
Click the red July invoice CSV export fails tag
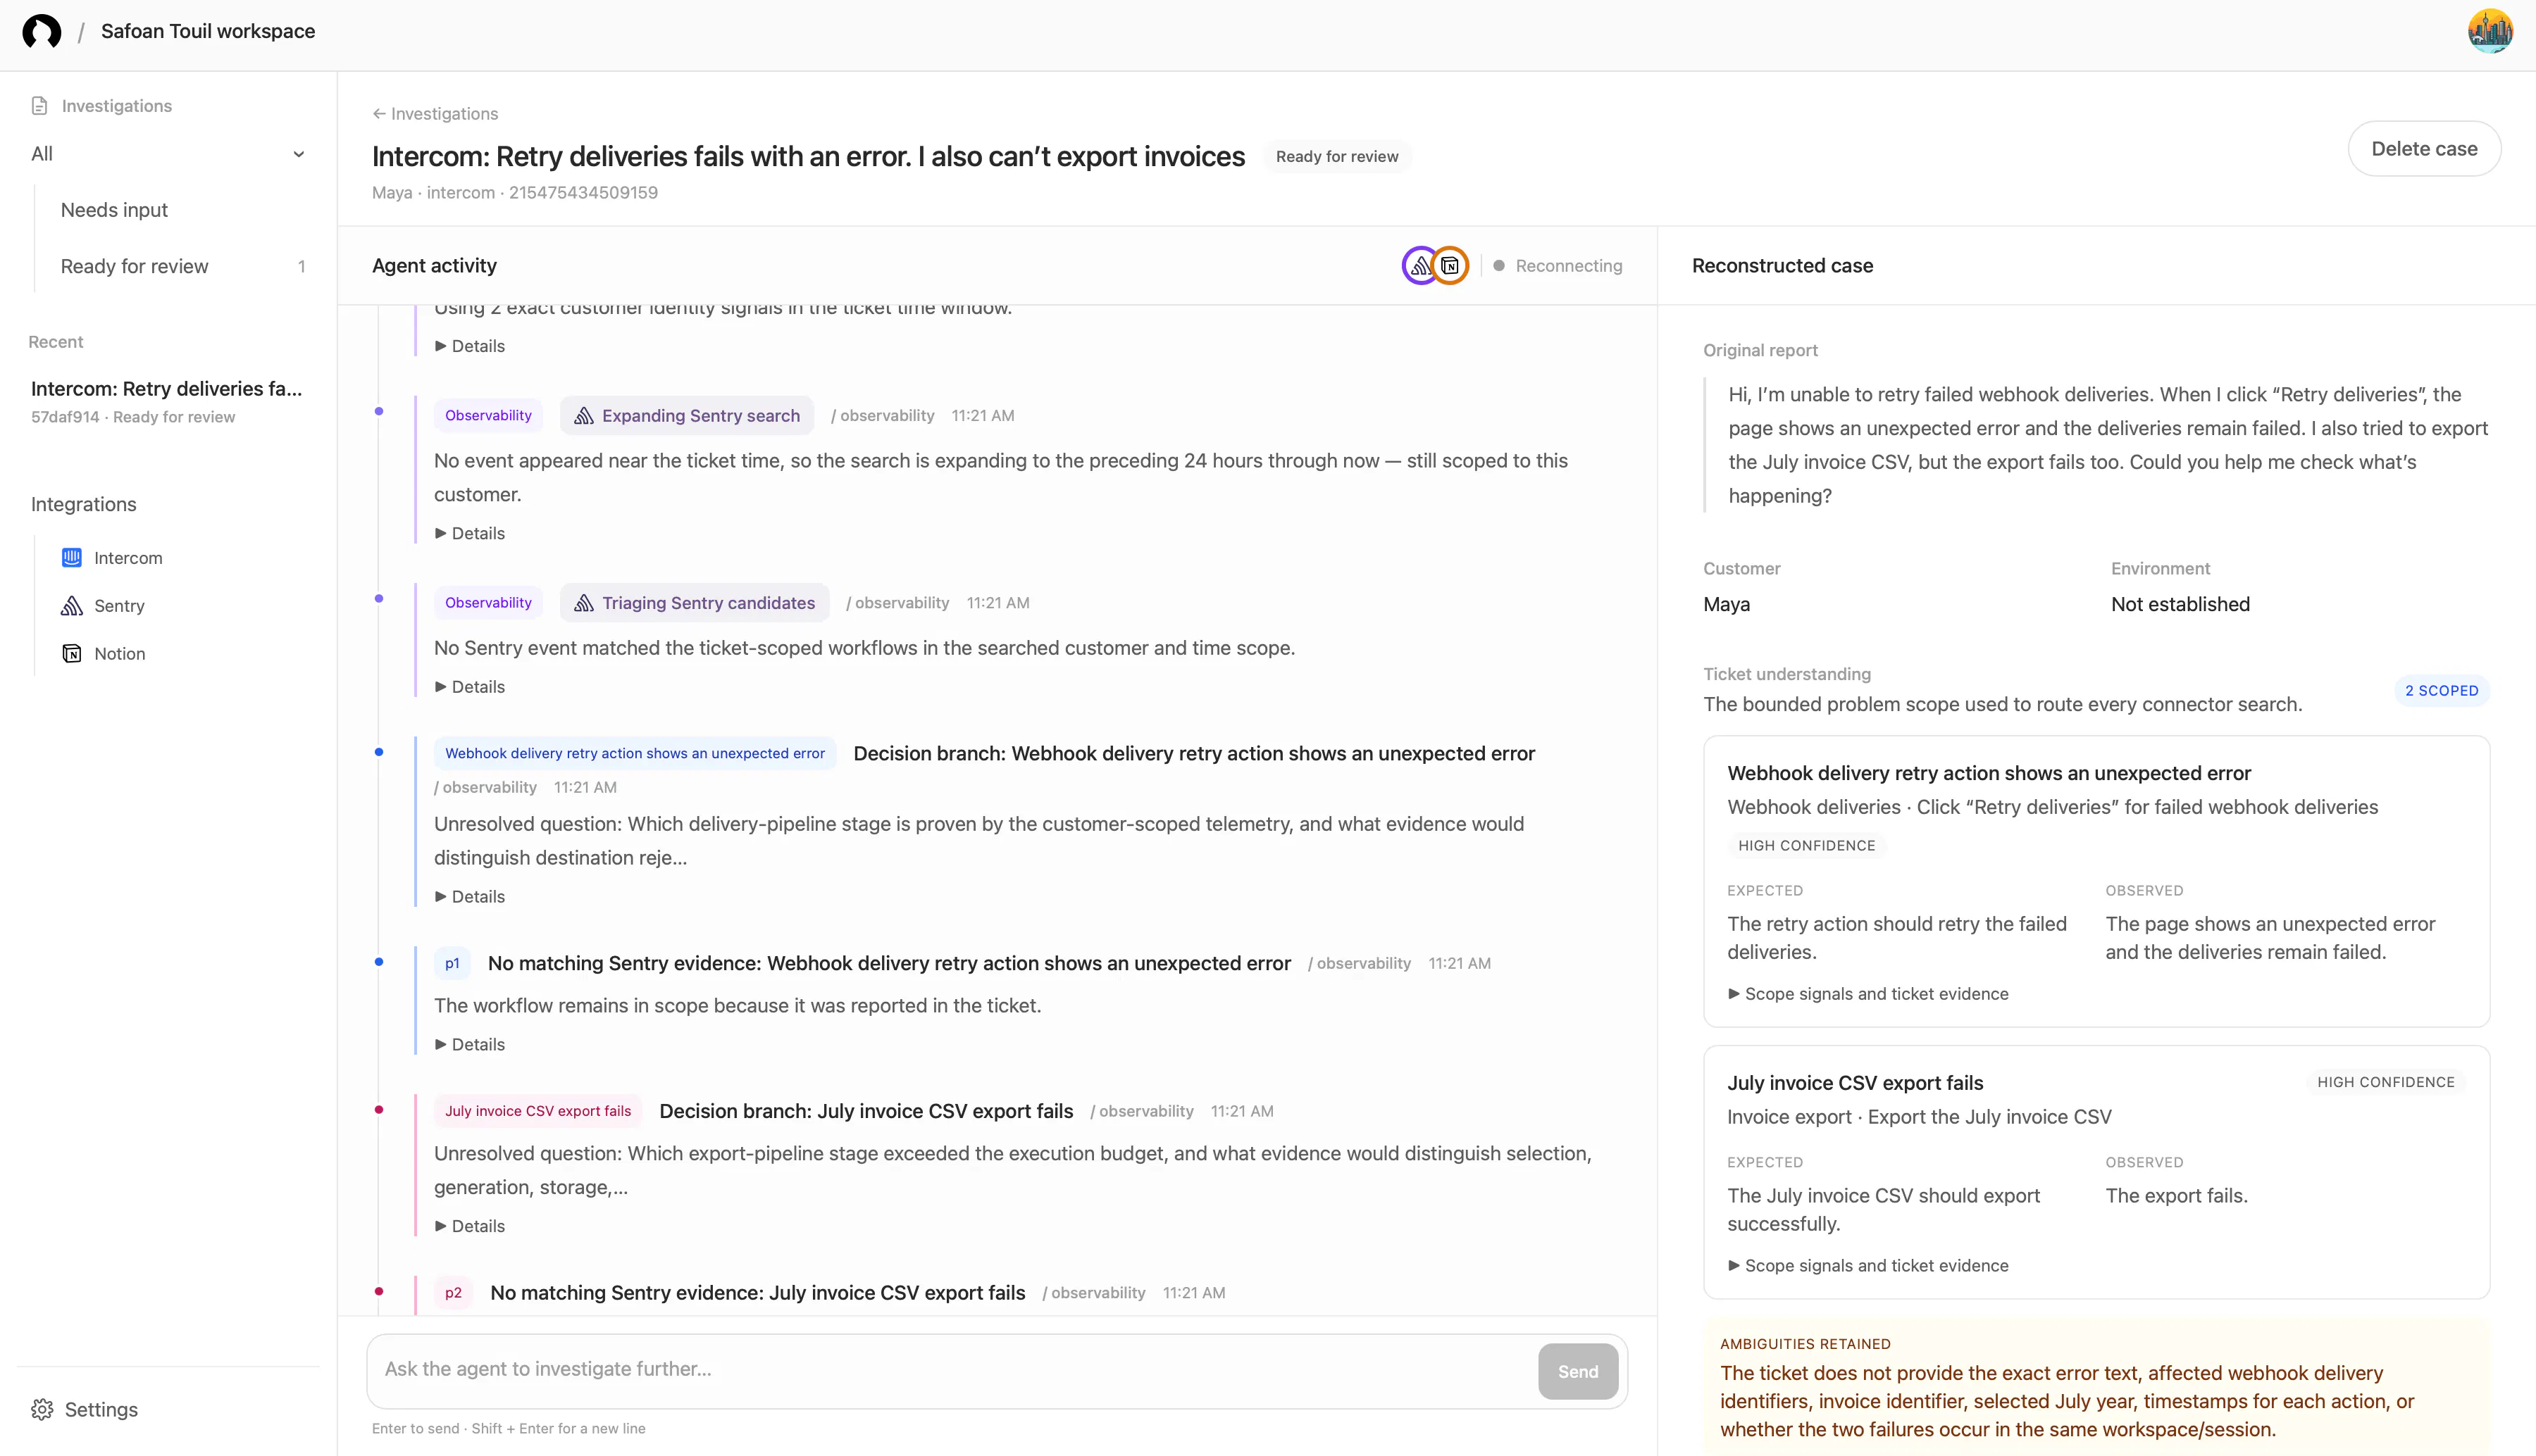click(538, 1111)
